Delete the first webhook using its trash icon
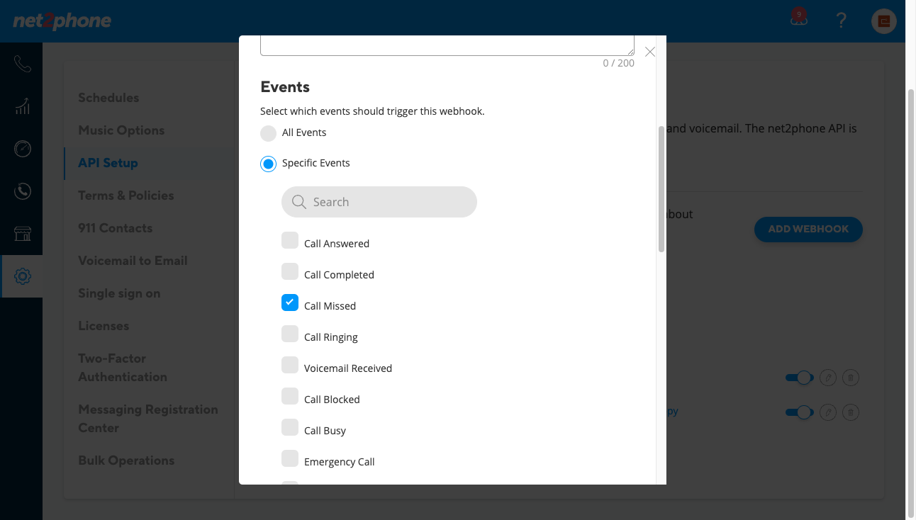916x520 pixels. 851,378
